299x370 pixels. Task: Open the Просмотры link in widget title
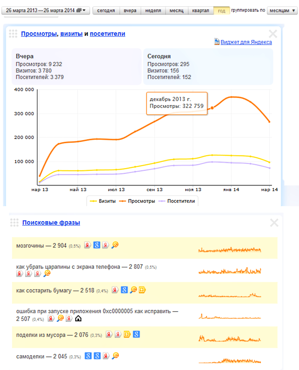[x=39, y=34]
